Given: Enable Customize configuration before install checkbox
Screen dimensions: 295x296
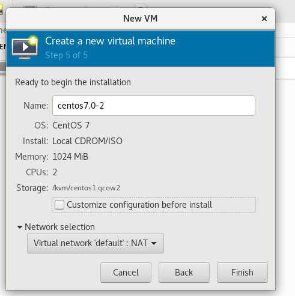Looking at the screenshot, I should (x=59, y=205).
